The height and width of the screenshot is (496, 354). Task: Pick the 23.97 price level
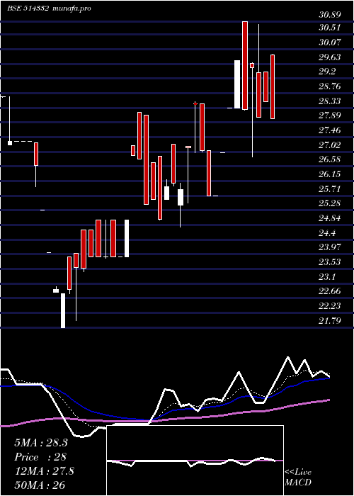pos(330,247)
